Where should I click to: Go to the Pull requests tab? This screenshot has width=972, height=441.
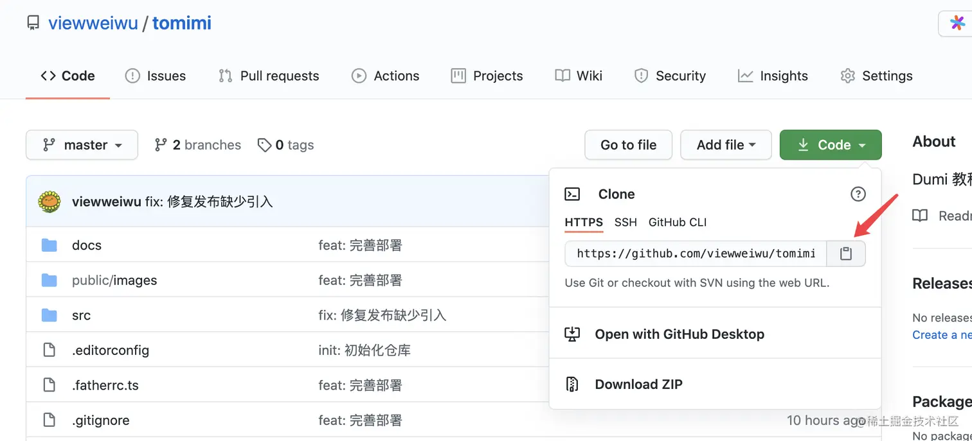269,76
